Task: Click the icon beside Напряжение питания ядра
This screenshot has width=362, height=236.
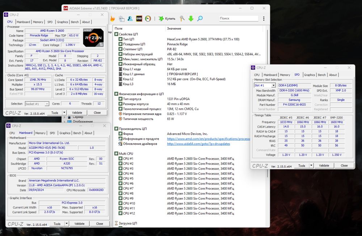Action: click(x=120, y=114)
